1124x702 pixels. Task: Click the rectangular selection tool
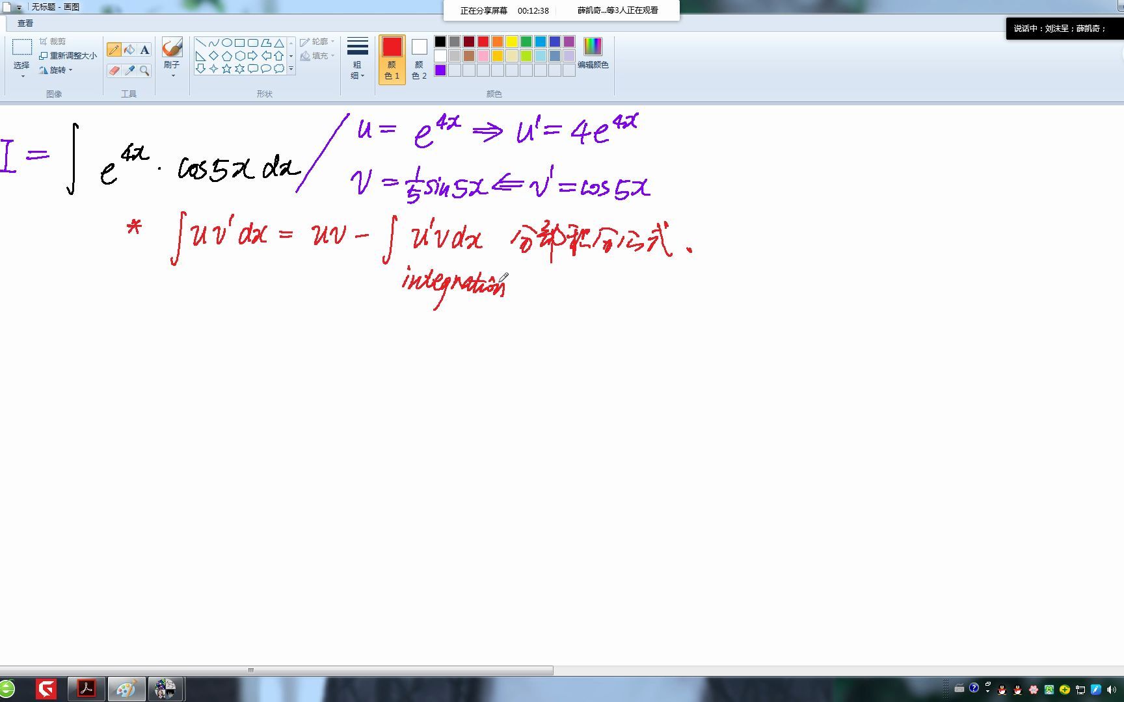coord(21,47)
